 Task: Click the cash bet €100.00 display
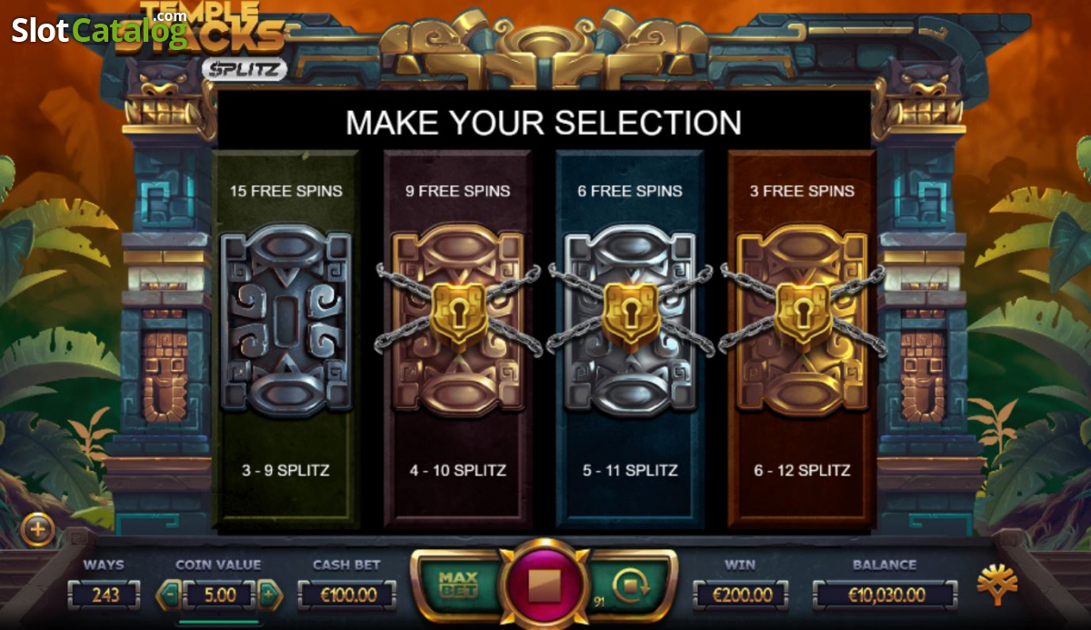pyautogui.click(x=347, y=595)
